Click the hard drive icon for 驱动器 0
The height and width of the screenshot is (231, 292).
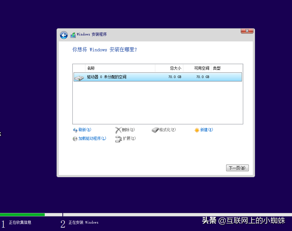click(79, 77)
